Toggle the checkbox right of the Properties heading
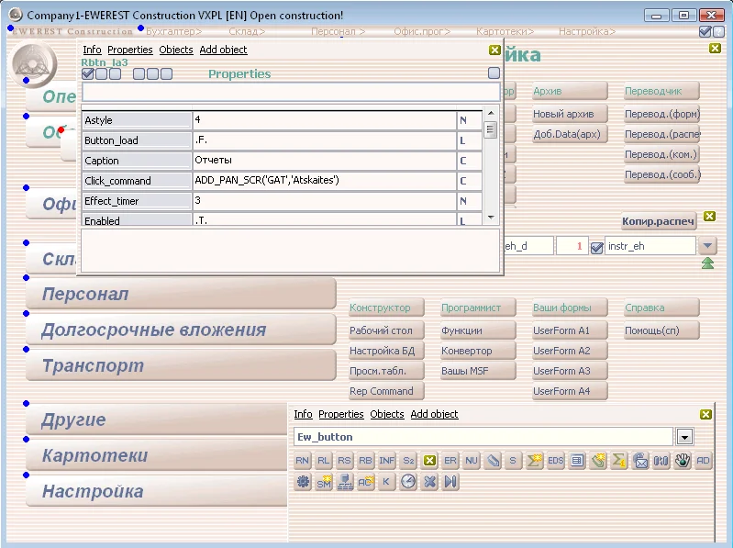 coord(494,73)
